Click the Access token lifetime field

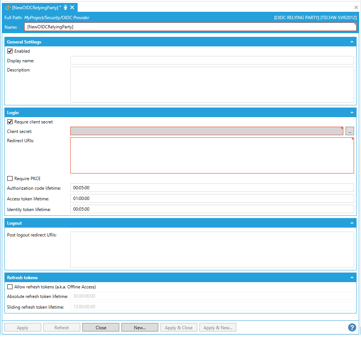pyautogui.click(x=212, y=199)
